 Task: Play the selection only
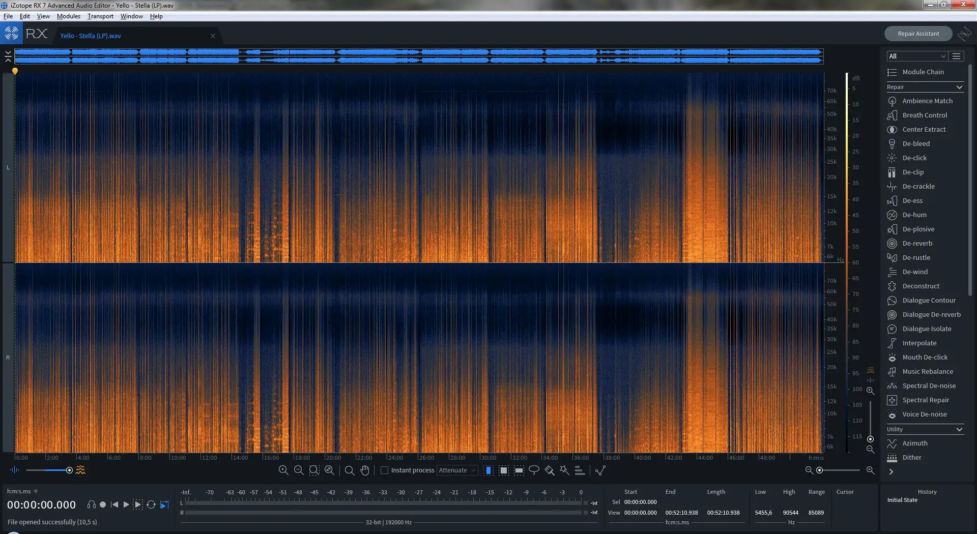tap(138, 505)
